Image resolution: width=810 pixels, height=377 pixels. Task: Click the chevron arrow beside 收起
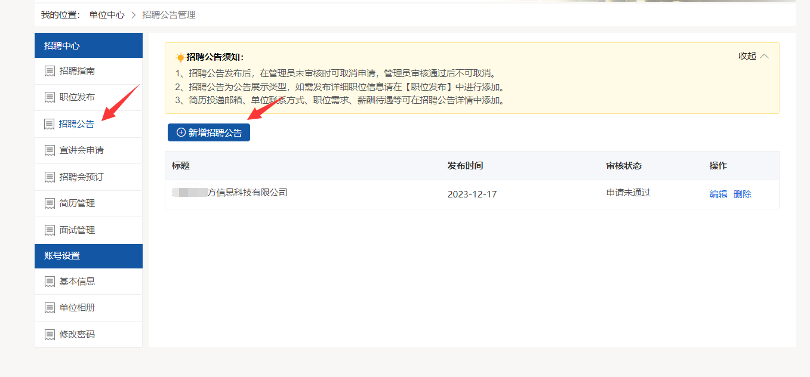point(765,56)
